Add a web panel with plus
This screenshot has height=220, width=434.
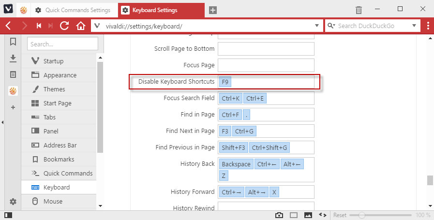[x=13, y=107]
